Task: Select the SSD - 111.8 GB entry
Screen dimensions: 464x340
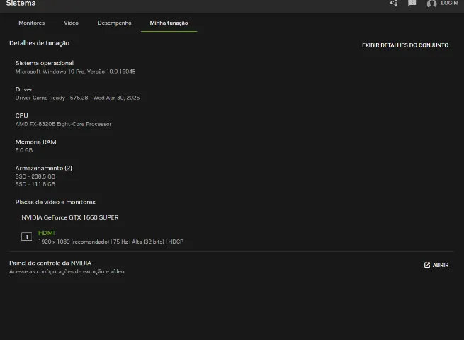Action: [x=35, y=184]
